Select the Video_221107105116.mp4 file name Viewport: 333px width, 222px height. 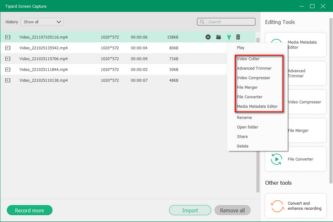pos(43,37)
